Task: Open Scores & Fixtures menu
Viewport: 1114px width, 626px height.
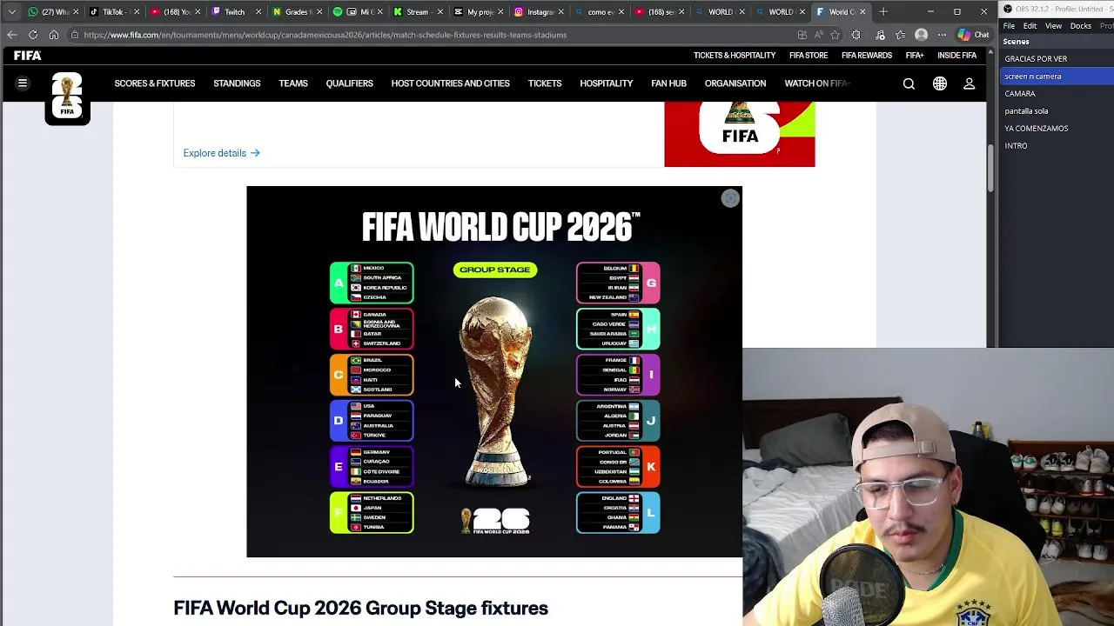Action: [x=155, y=83]
